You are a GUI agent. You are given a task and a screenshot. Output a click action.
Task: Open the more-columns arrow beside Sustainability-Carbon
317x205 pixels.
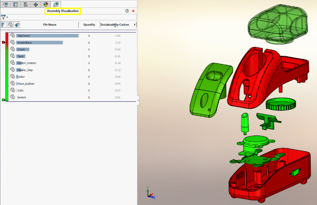click(x=135, y=25)
